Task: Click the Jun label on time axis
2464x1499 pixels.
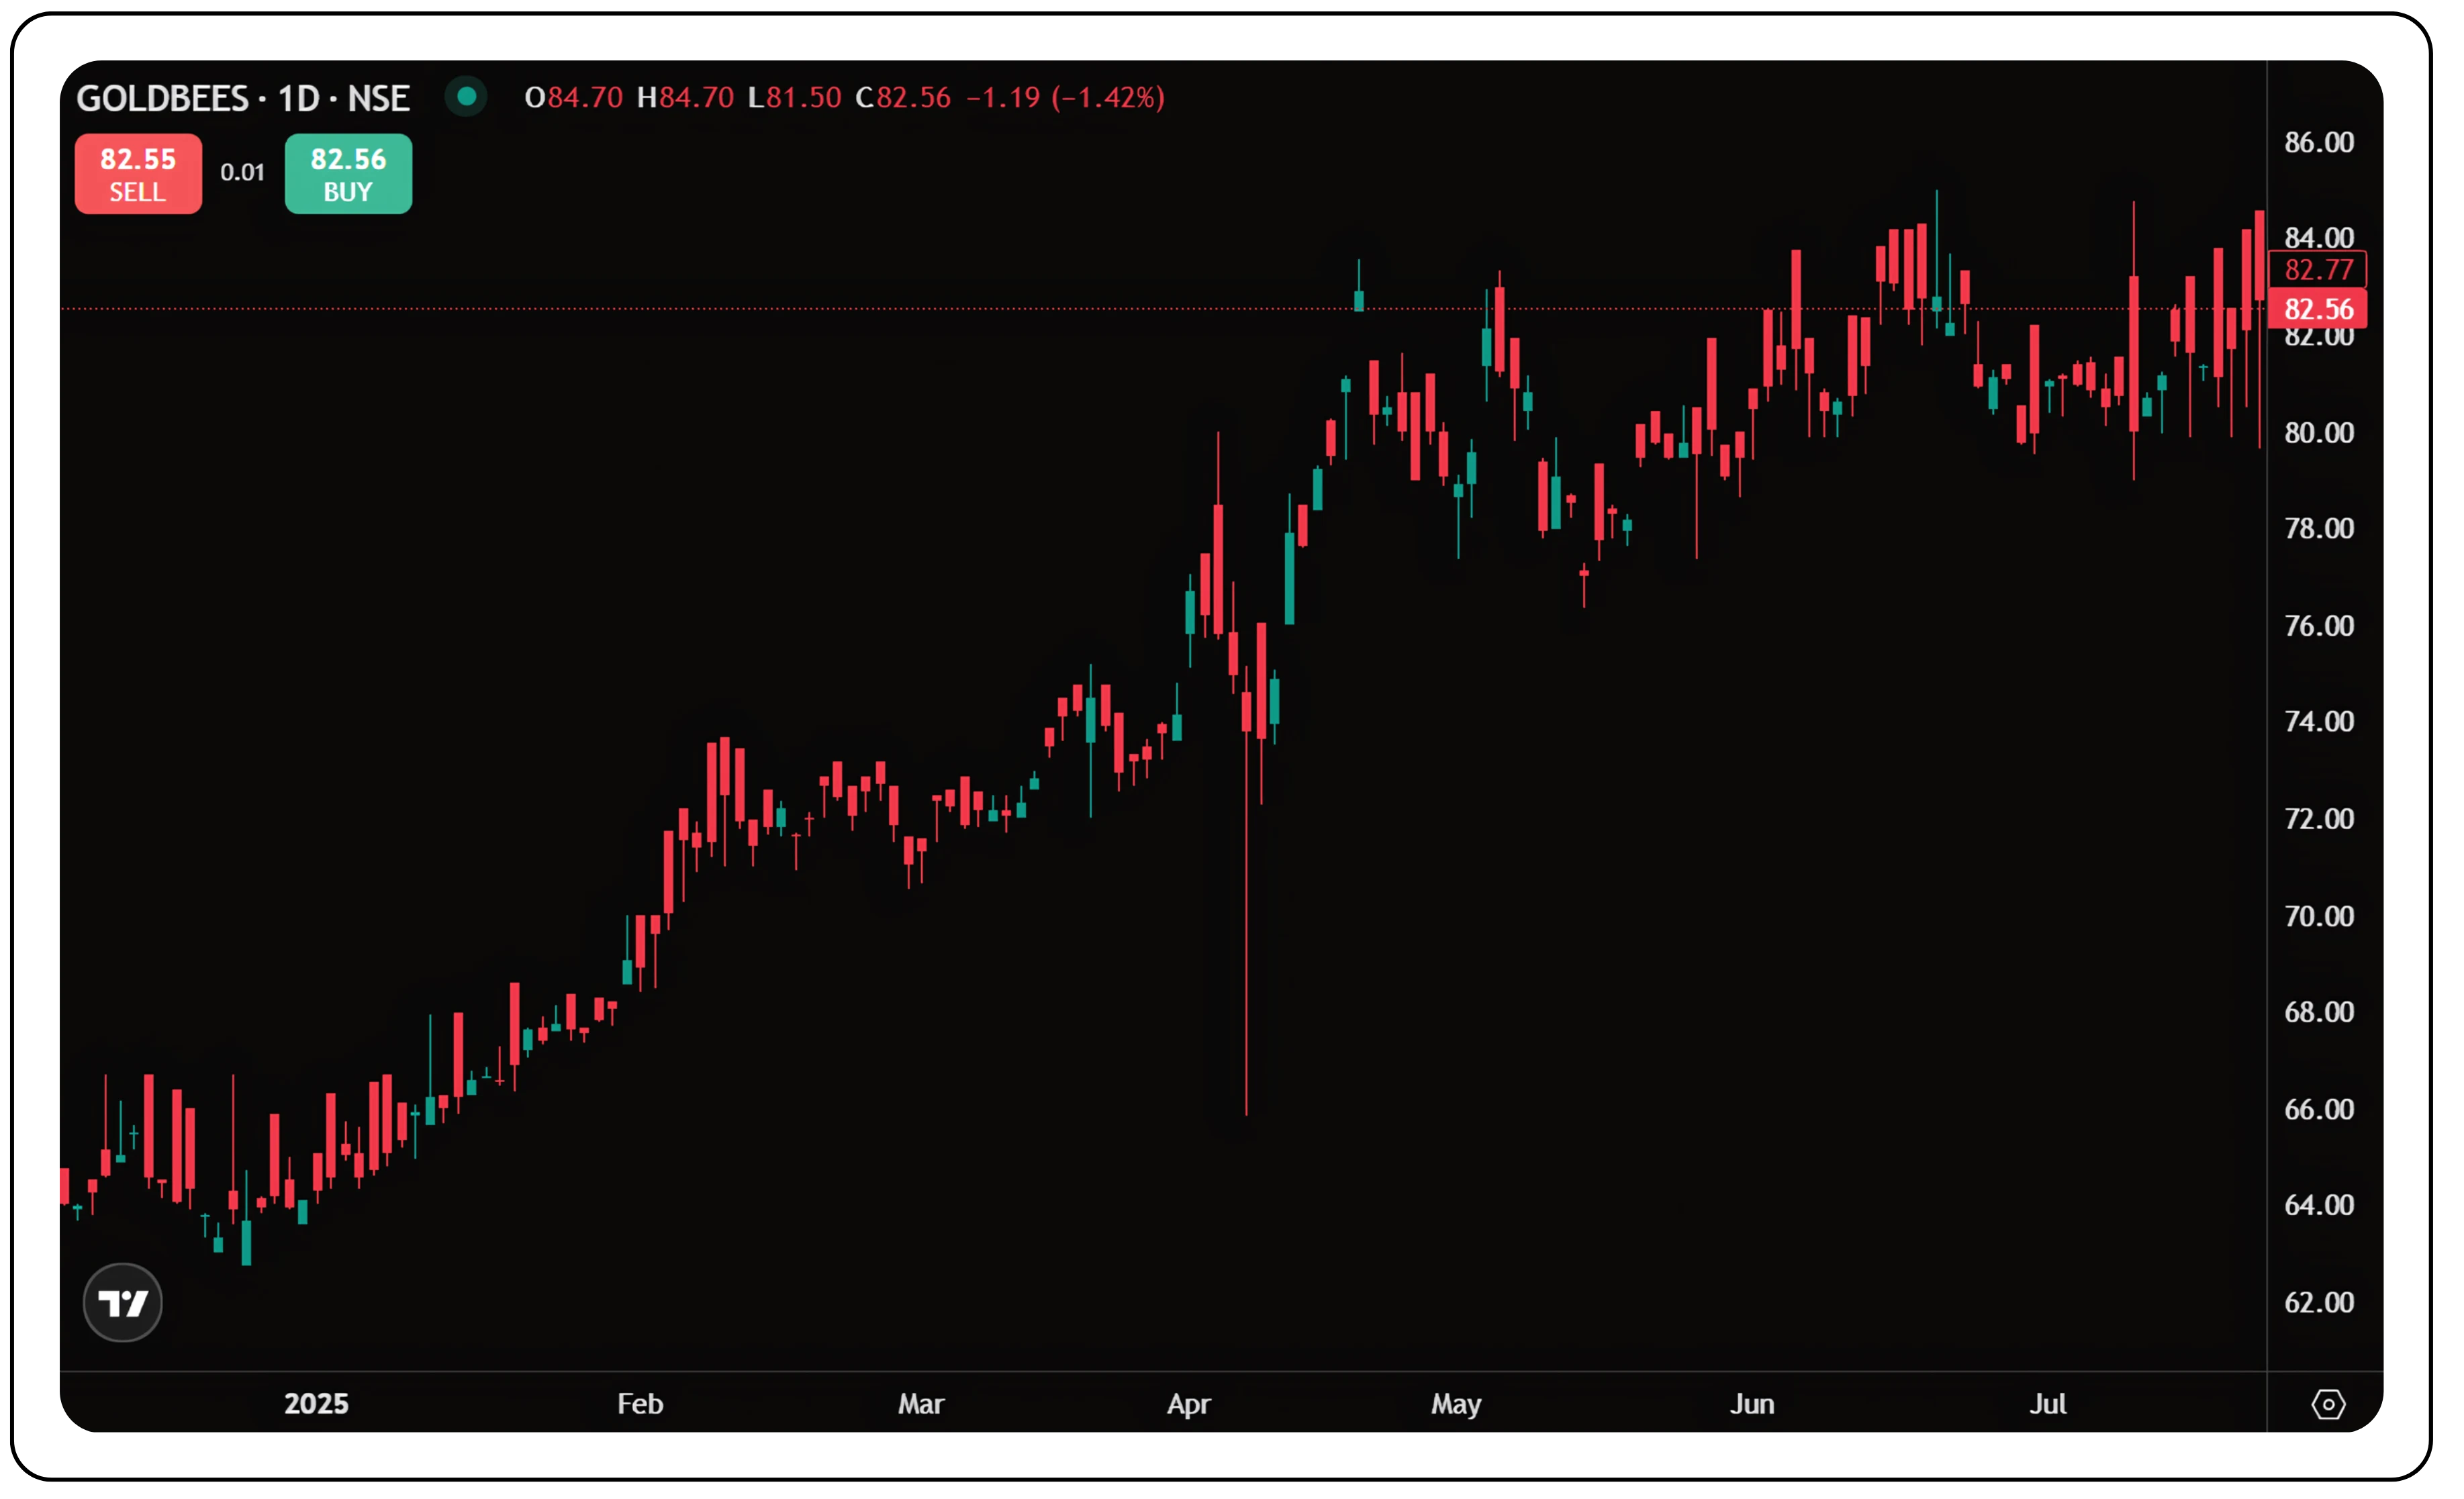Action: 1752,1404
